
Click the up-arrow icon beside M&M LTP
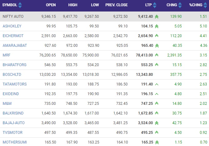[157, 103]
